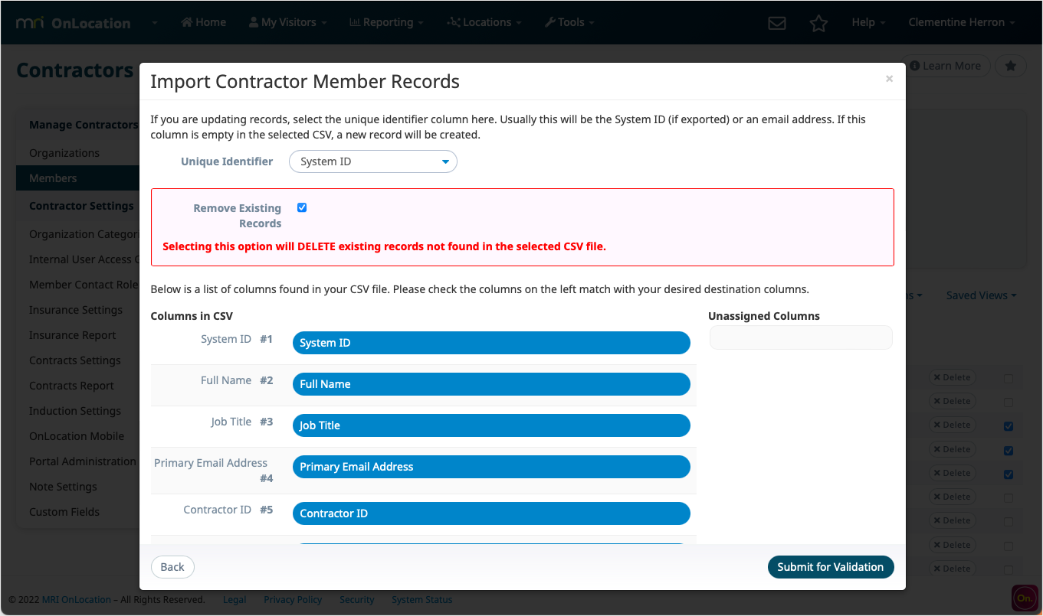Expand the Locations menu

pyautogui.click(x=484, y=22)
